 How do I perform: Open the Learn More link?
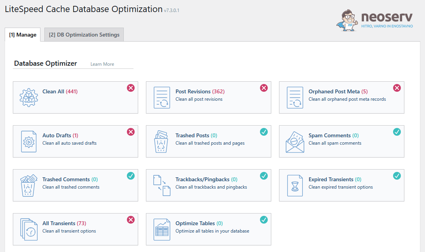pos(102,64)
